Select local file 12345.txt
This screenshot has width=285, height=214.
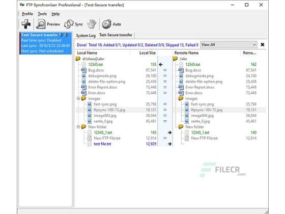(x=96, y=64)
